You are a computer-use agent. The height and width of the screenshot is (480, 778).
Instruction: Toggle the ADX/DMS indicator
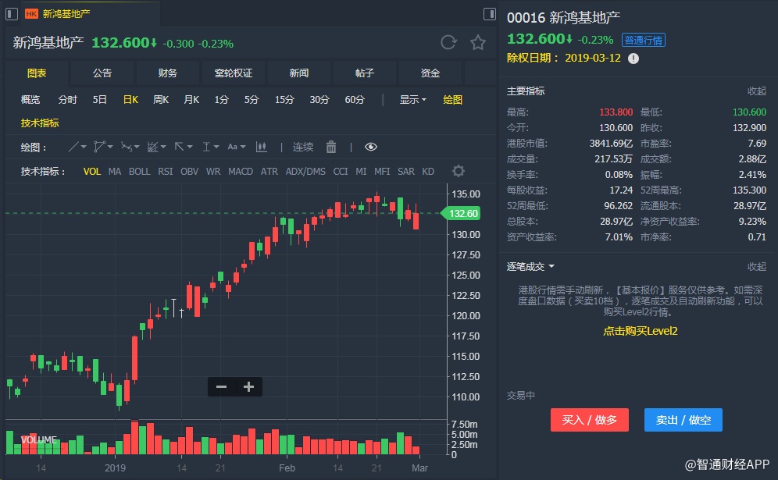coord(305,172)
